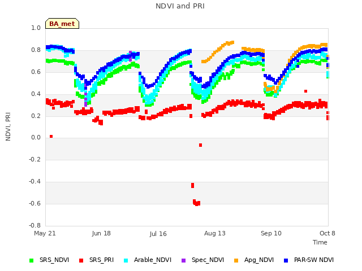362x271 pixels.
Task: Click the 0.6 y-axis tick value
Action: 36,72
